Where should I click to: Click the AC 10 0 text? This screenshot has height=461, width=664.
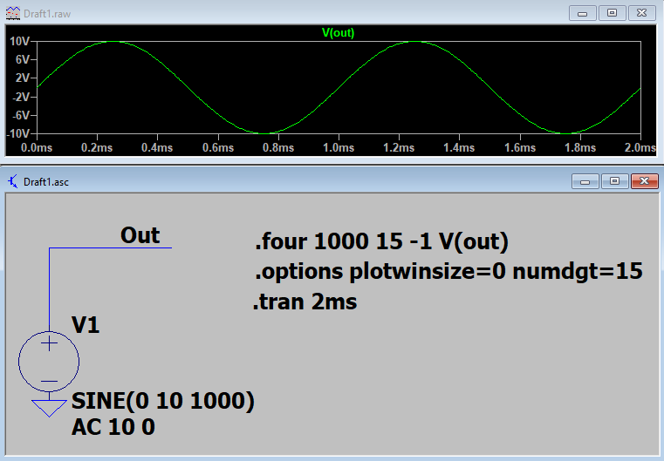pyautogui.click(x=113, y=427)
